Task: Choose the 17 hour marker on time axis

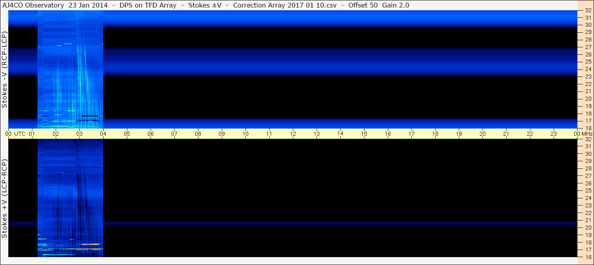Action: coord(411,134)
